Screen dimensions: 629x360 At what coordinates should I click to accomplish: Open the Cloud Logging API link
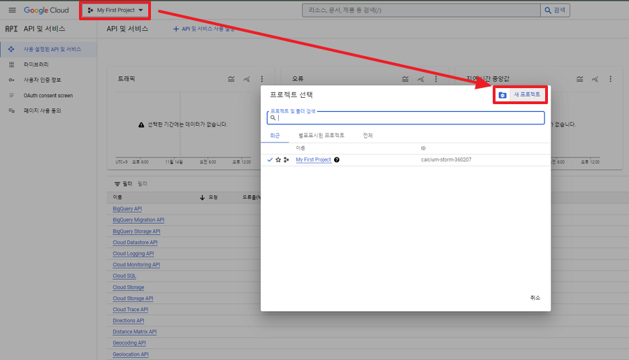pos(133,254)
